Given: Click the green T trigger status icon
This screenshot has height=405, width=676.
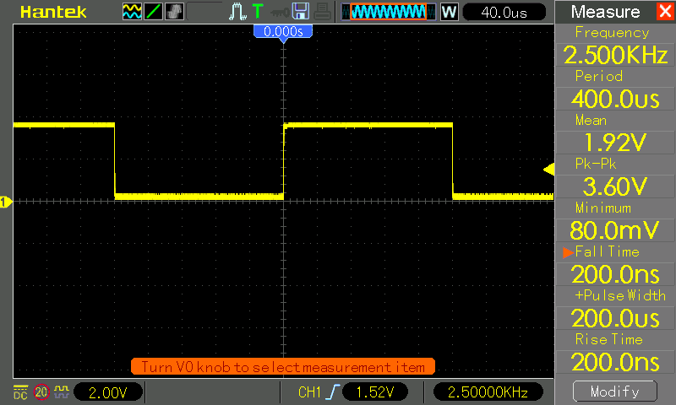Looking at the screenshot, I should 258,11.
